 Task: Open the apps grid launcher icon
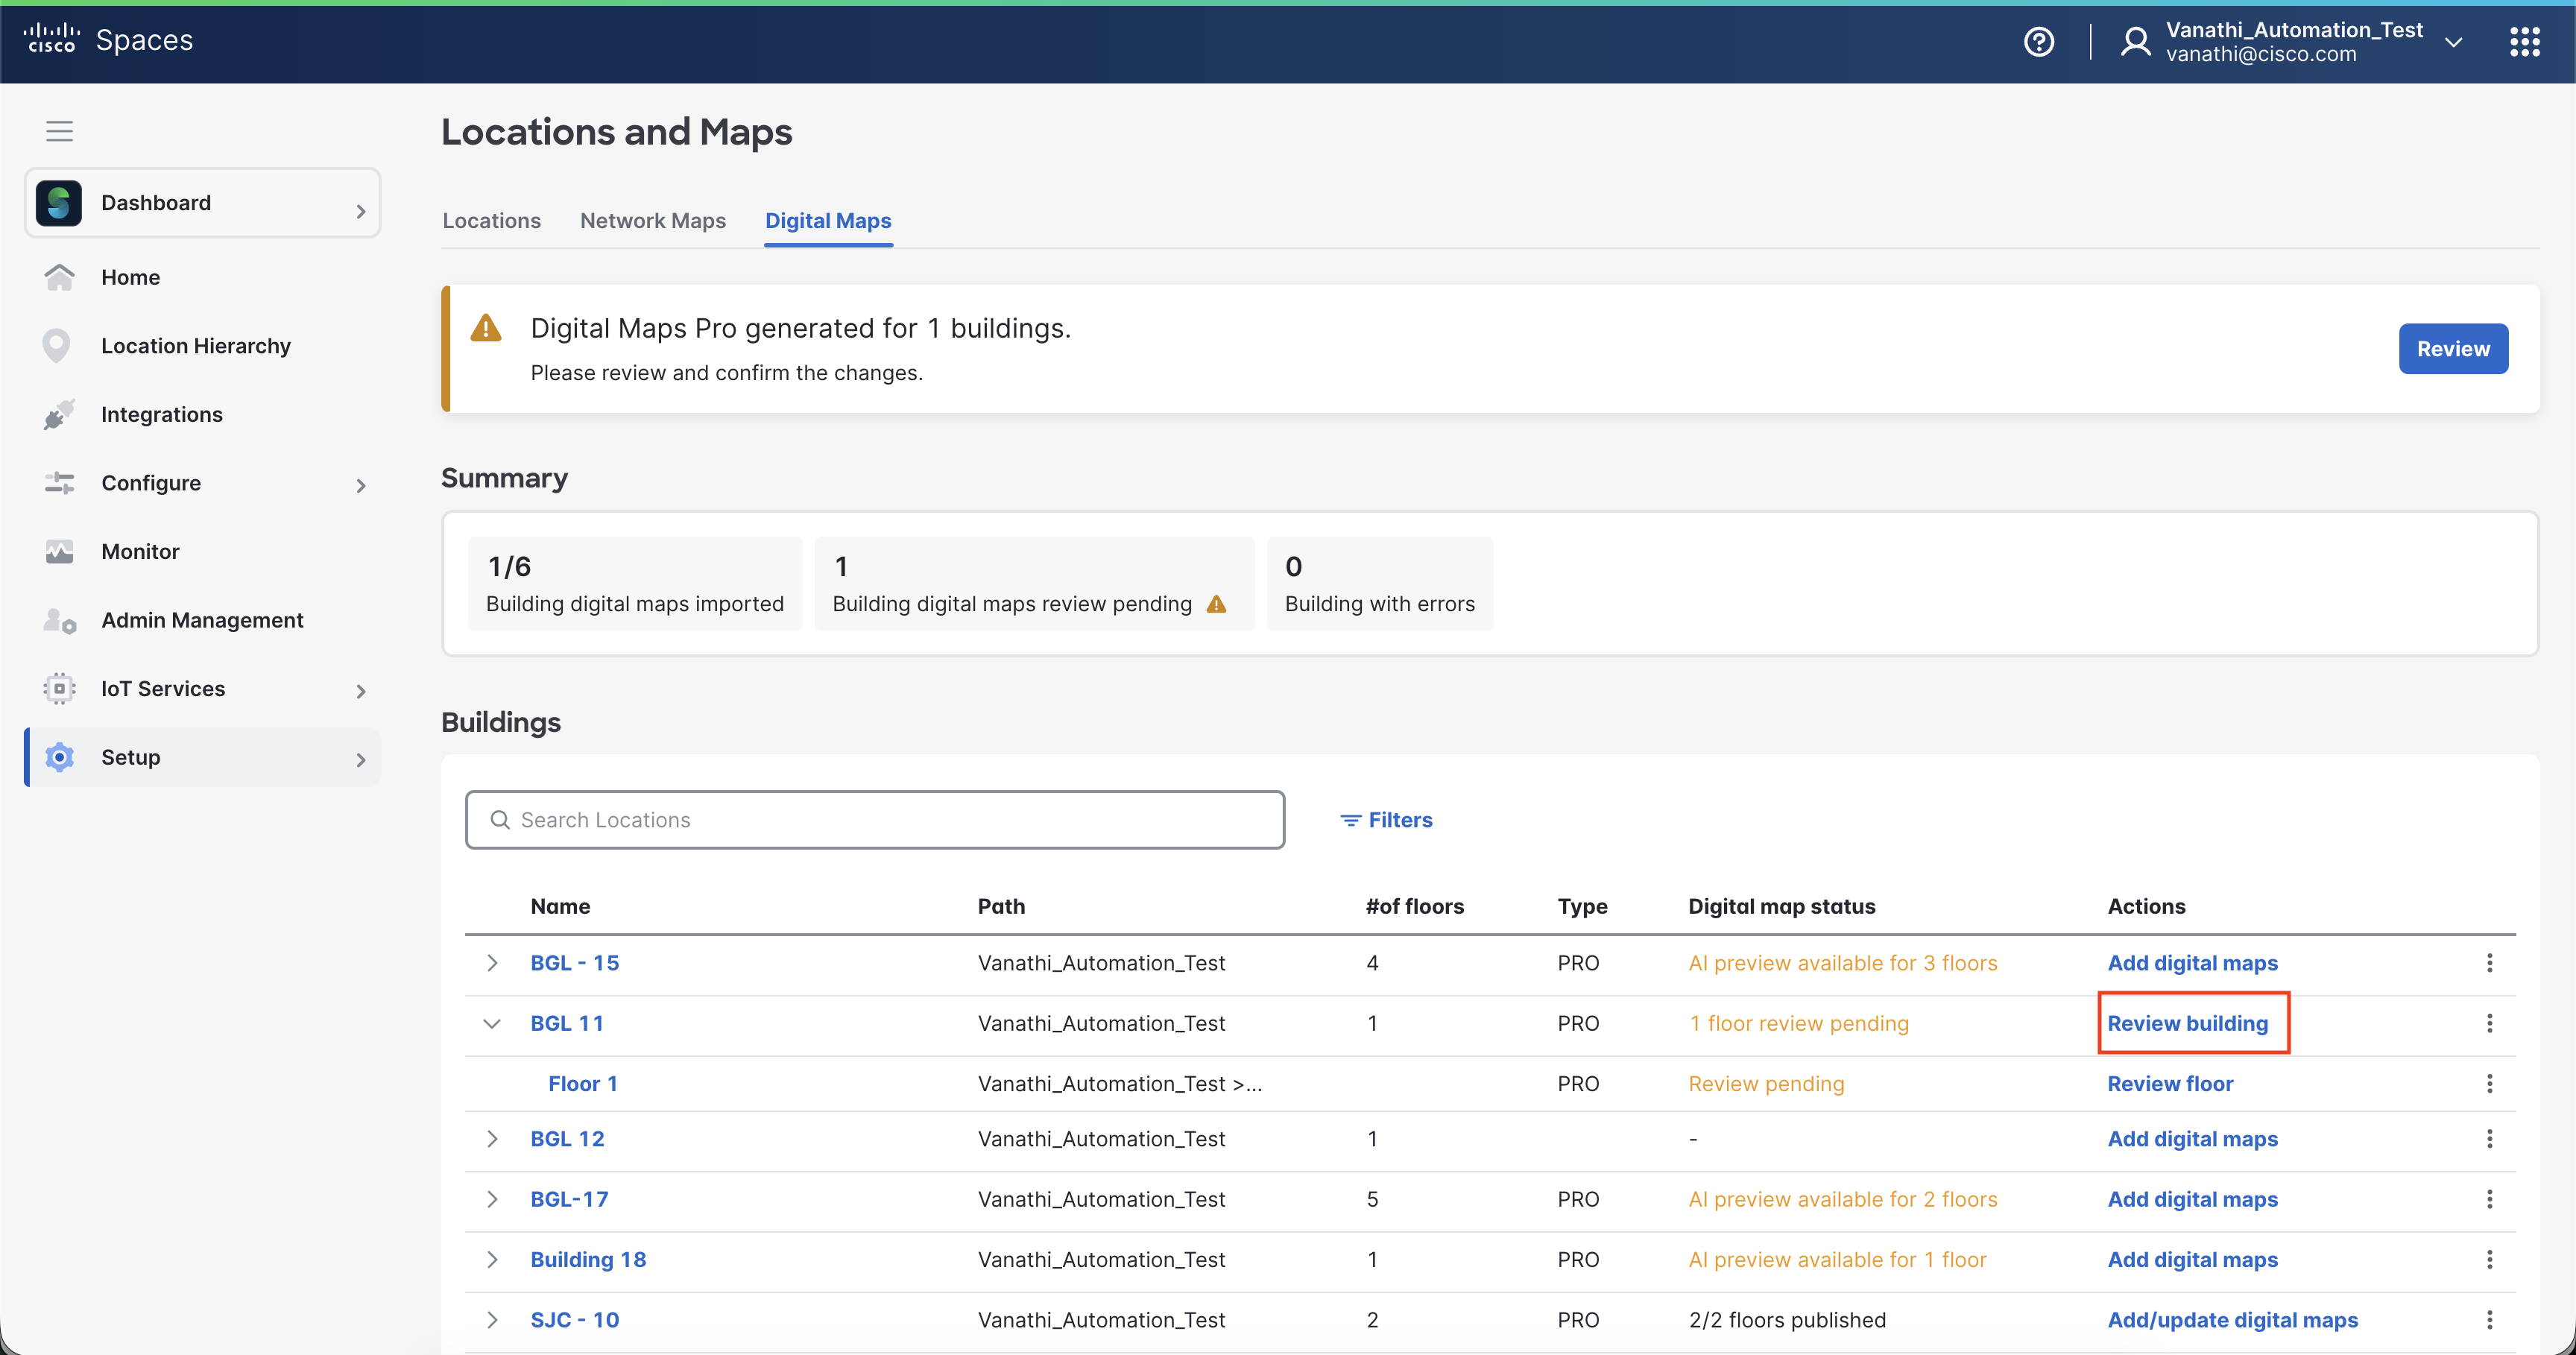point(2524,41)
